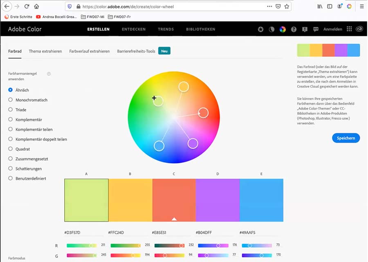Select the purple swatch D
Image resolution: width=368 pixels, height=262 pixels.
[x=218, y=200]
